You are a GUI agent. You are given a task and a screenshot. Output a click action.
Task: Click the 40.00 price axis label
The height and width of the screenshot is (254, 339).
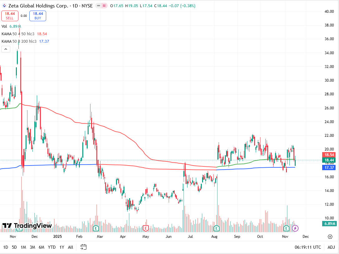(329, 12)
